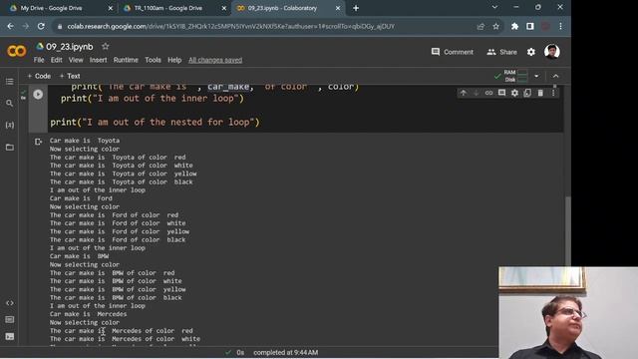
Task: Reload the page
Action: pyautogui.click(x=41, y=27)
